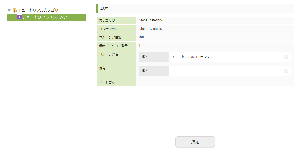Click plus icon in コンテンツ名 row

(x=286, y=57)
